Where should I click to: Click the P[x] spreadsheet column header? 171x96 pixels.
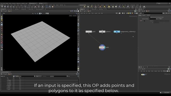(x=7, y=78)
